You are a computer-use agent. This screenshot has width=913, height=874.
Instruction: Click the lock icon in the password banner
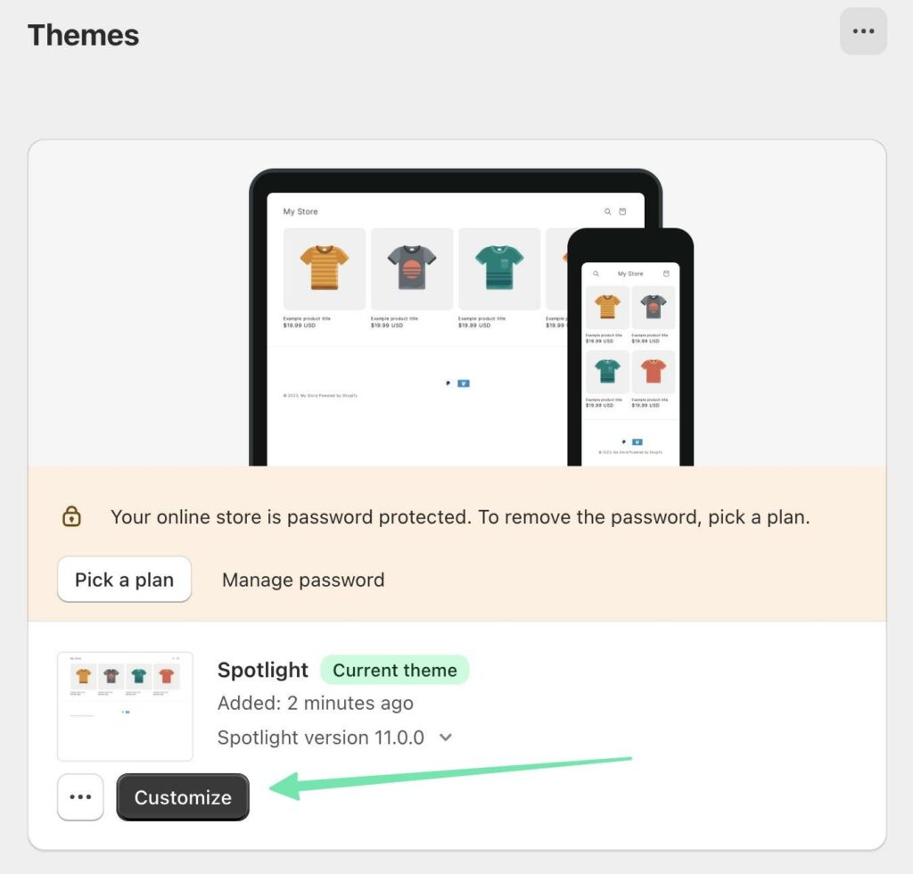71,516
